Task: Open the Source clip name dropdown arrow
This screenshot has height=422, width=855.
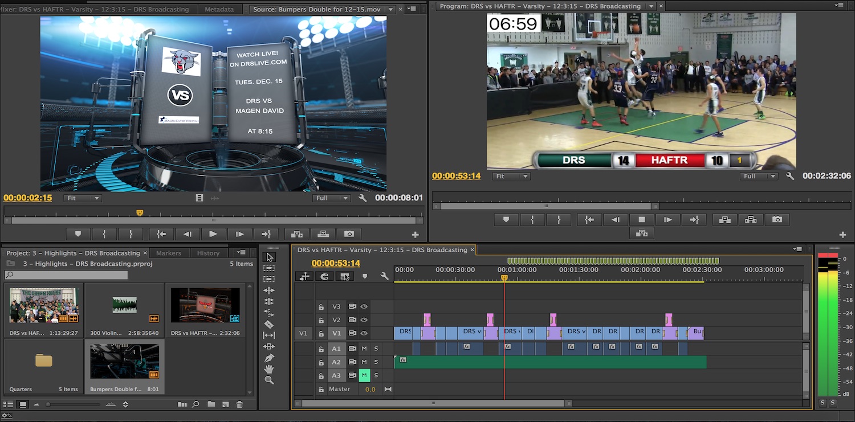Action: point(390,10)
